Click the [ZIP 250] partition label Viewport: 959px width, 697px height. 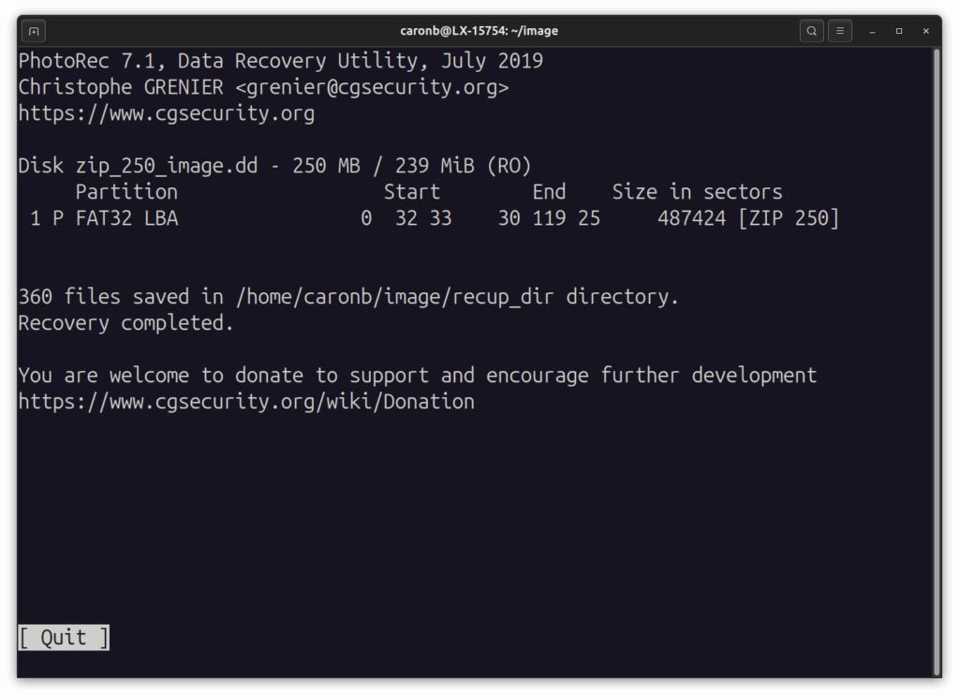789,218
